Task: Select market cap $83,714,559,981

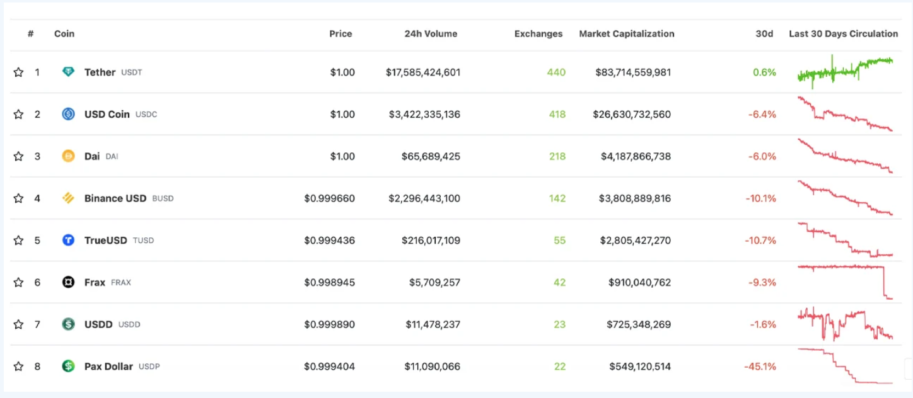Action: [633, 72]
